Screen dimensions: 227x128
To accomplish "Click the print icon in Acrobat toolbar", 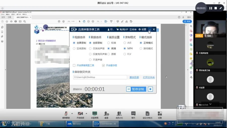I will tap(16, 22).
